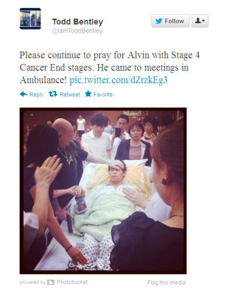Click the Favorite text link
The width and height of the screenshot is (233, 288).
[103, 94]
